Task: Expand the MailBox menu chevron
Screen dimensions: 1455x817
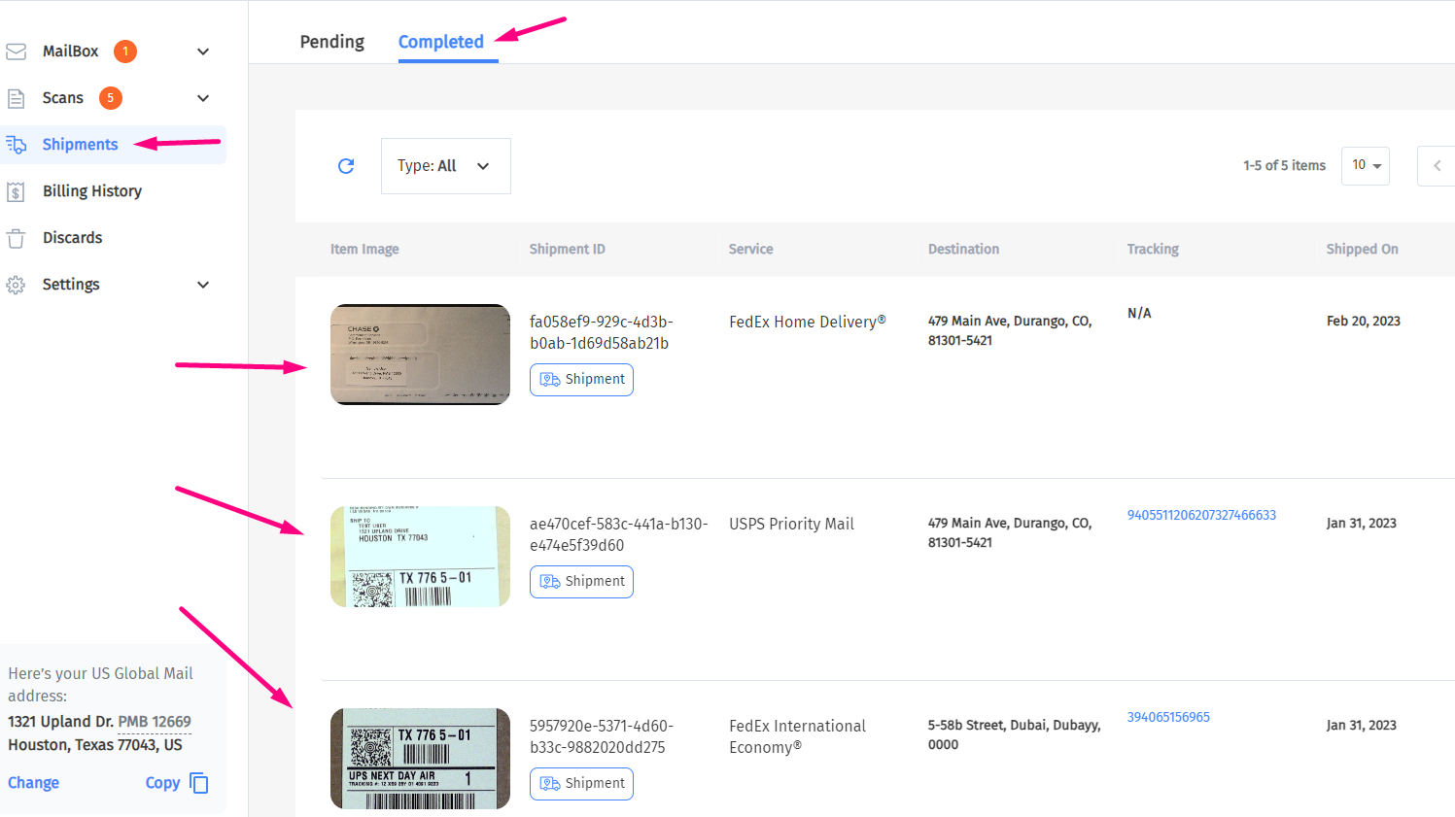Action: [x=203, y=51]
